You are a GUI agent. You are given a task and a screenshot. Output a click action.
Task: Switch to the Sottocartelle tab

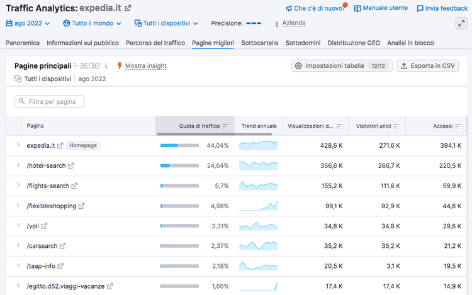[x=260, y=43]
